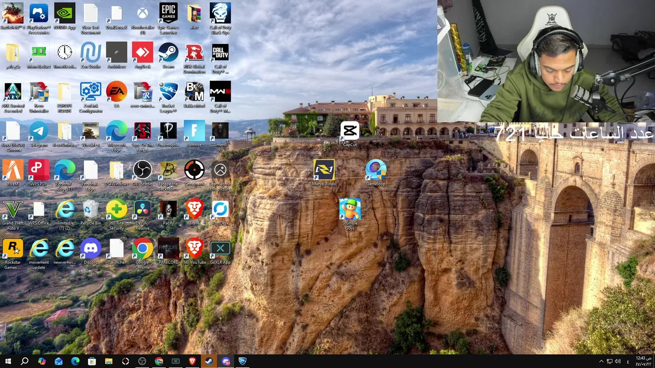
Task: Select the Phasmophobia shortcut
Action: coord(168,134)
